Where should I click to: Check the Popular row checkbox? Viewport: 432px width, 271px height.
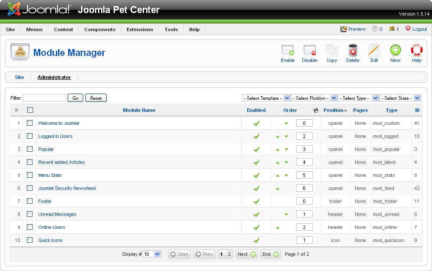(x=30, y=149)
